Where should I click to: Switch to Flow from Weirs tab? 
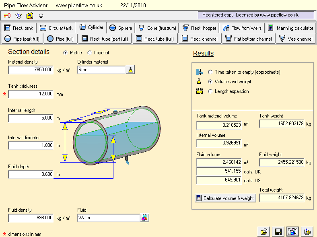[242, 28]
